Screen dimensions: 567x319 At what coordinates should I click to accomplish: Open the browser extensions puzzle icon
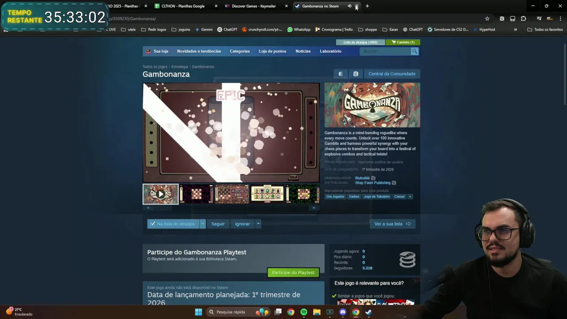click(524, 19)
